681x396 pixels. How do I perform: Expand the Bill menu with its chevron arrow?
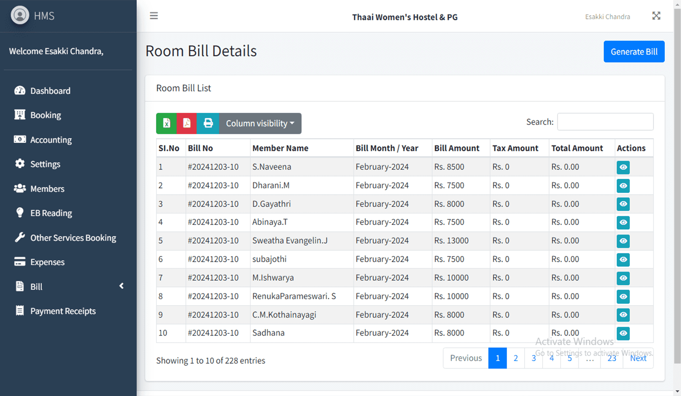[x=121, y=286]
